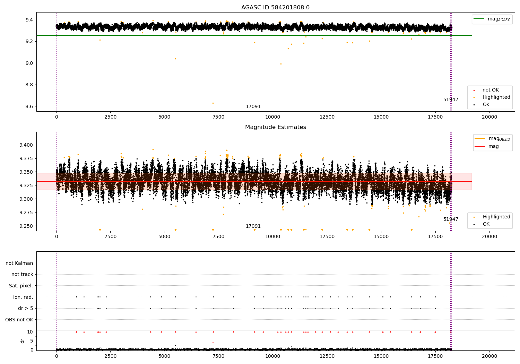Screen dimensions: 520x364
Task: Click the 'Ion. rad.' row label
Action: [x=23, y=297]
